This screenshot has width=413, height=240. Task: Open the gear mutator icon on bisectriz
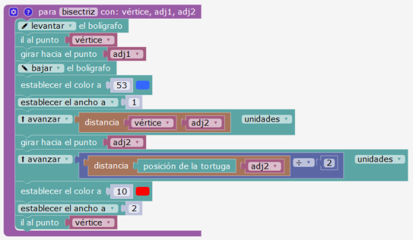coord(13,12)
